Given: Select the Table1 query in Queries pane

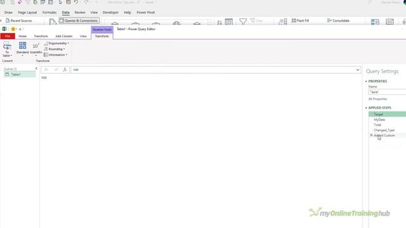Looking at the screenshot, I should click(x=20, y=75).
